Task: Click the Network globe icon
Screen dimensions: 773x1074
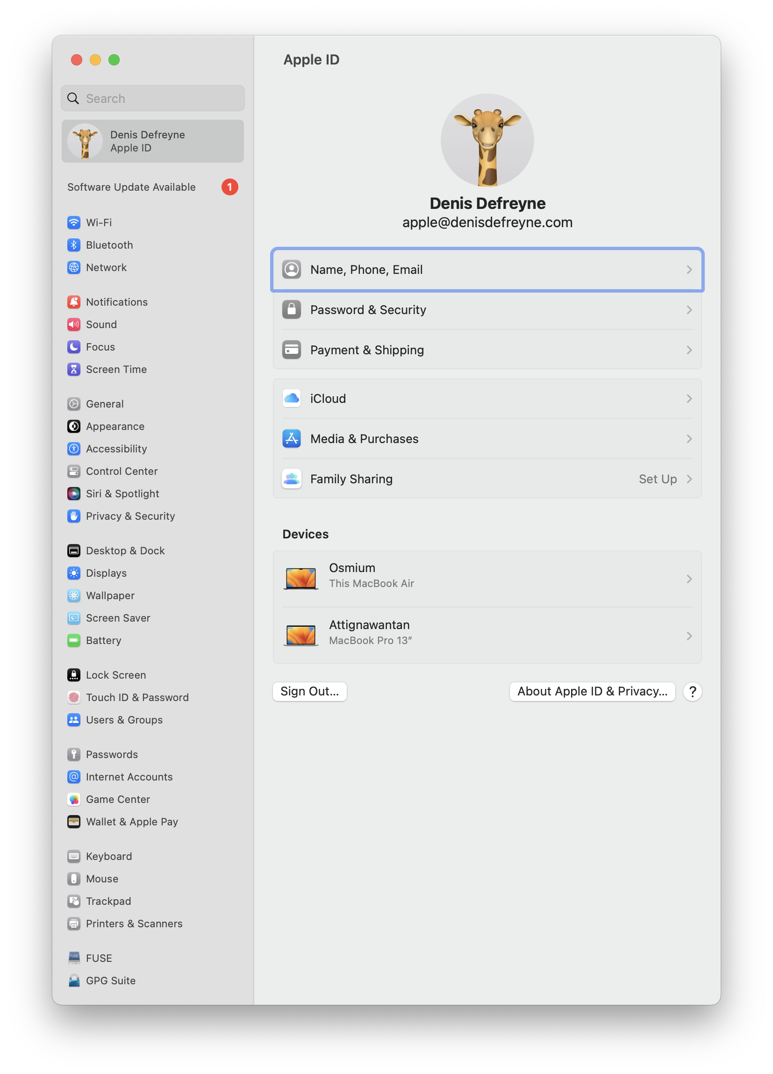Action: click(x=74, y=267)
